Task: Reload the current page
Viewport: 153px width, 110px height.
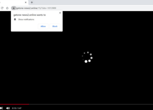Action: pyautogui.click(x=2, y=8)
